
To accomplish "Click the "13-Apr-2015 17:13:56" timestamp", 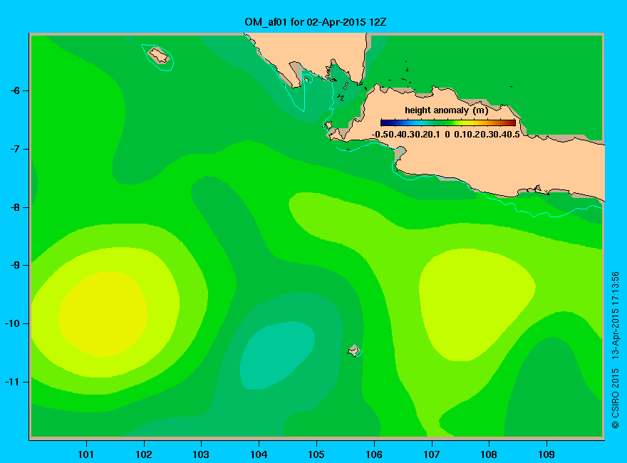I will (x=615, y=315).
